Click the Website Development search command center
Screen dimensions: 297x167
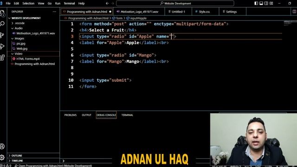click(x=175, y=3)
